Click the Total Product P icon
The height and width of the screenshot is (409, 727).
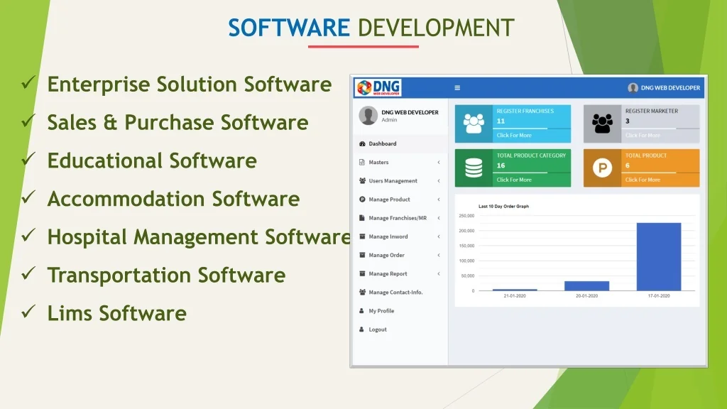(x=602, y=168)
